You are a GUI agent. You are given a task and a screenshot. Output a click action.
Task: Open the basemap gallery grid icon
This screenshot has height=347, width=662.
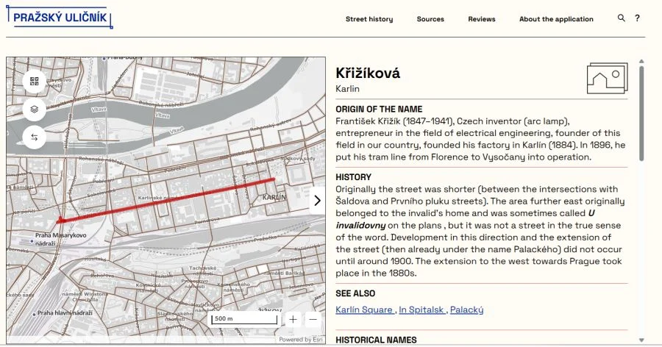(x=34, y=82)
